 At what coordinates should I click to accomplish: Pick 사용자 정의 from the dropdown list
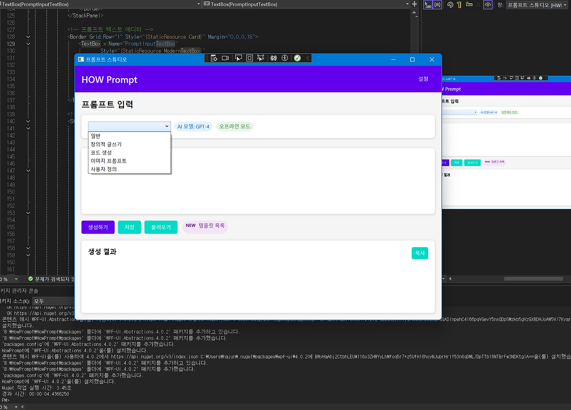pyautogui.click(x=129, y=169)
